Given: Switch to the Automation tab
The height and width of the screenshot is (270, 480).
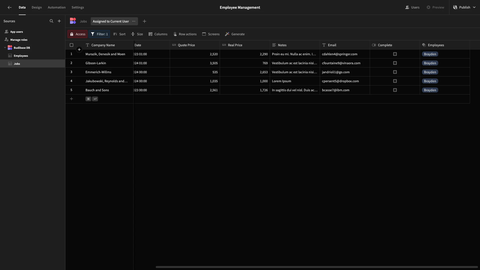Looking at the screenshot, I should (x=57, y=7).
